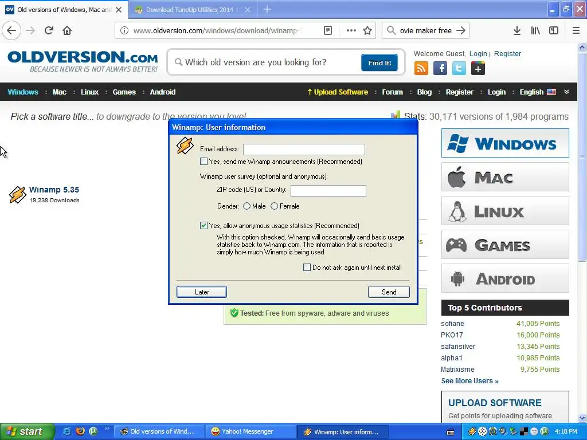Open a new browser tab with plus
The image size is (587, 440).
click(x=267, y=9)
